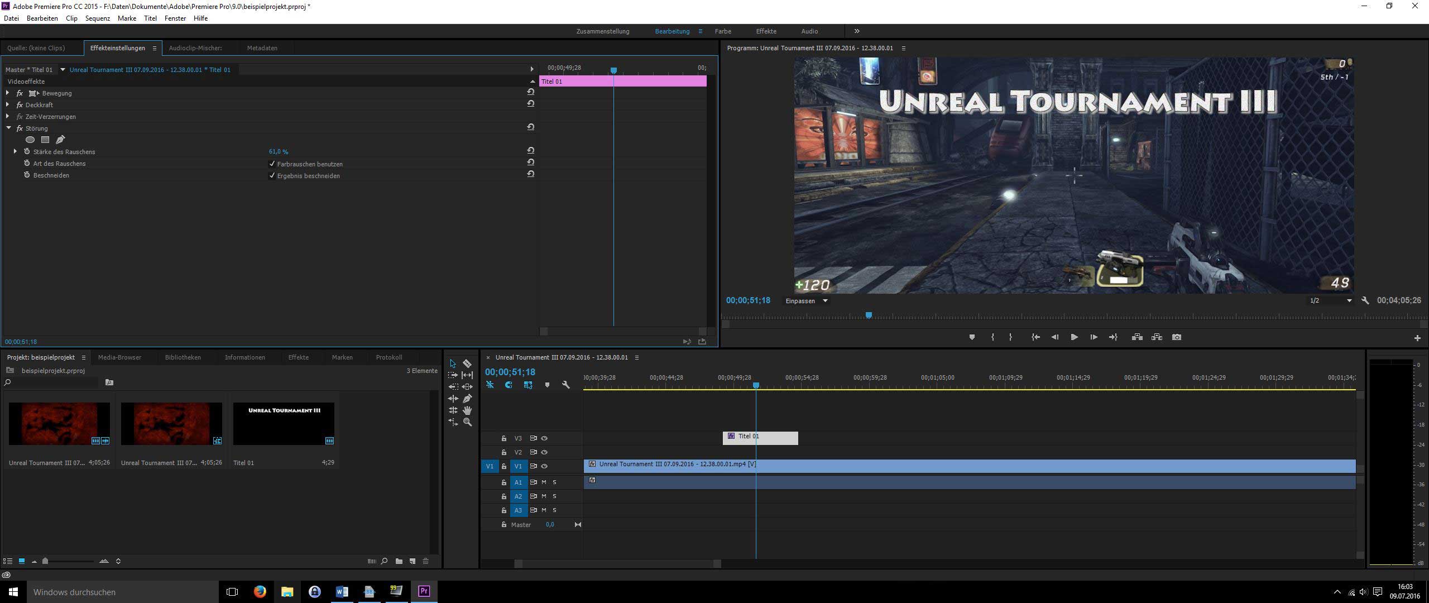Open the 1/2 playback resolution dropdown
This screenshot has height=603, width=1429.
[x=1330, y=300]
